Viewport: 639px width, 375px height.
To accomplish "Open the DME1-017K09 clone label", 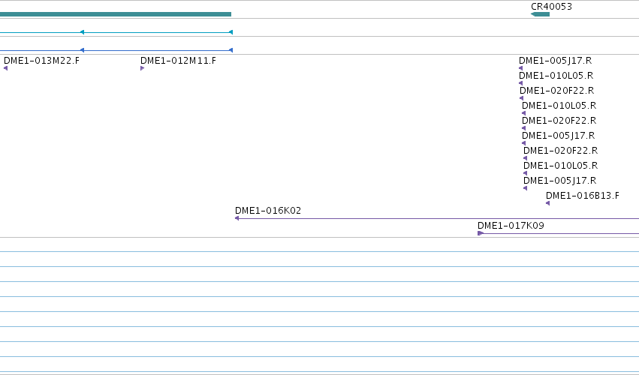I will (511, 226).
